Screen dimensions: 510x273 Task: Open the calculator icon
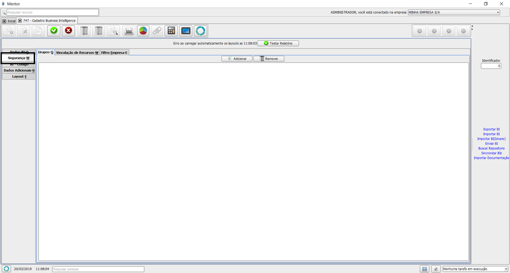pos(171,31)
